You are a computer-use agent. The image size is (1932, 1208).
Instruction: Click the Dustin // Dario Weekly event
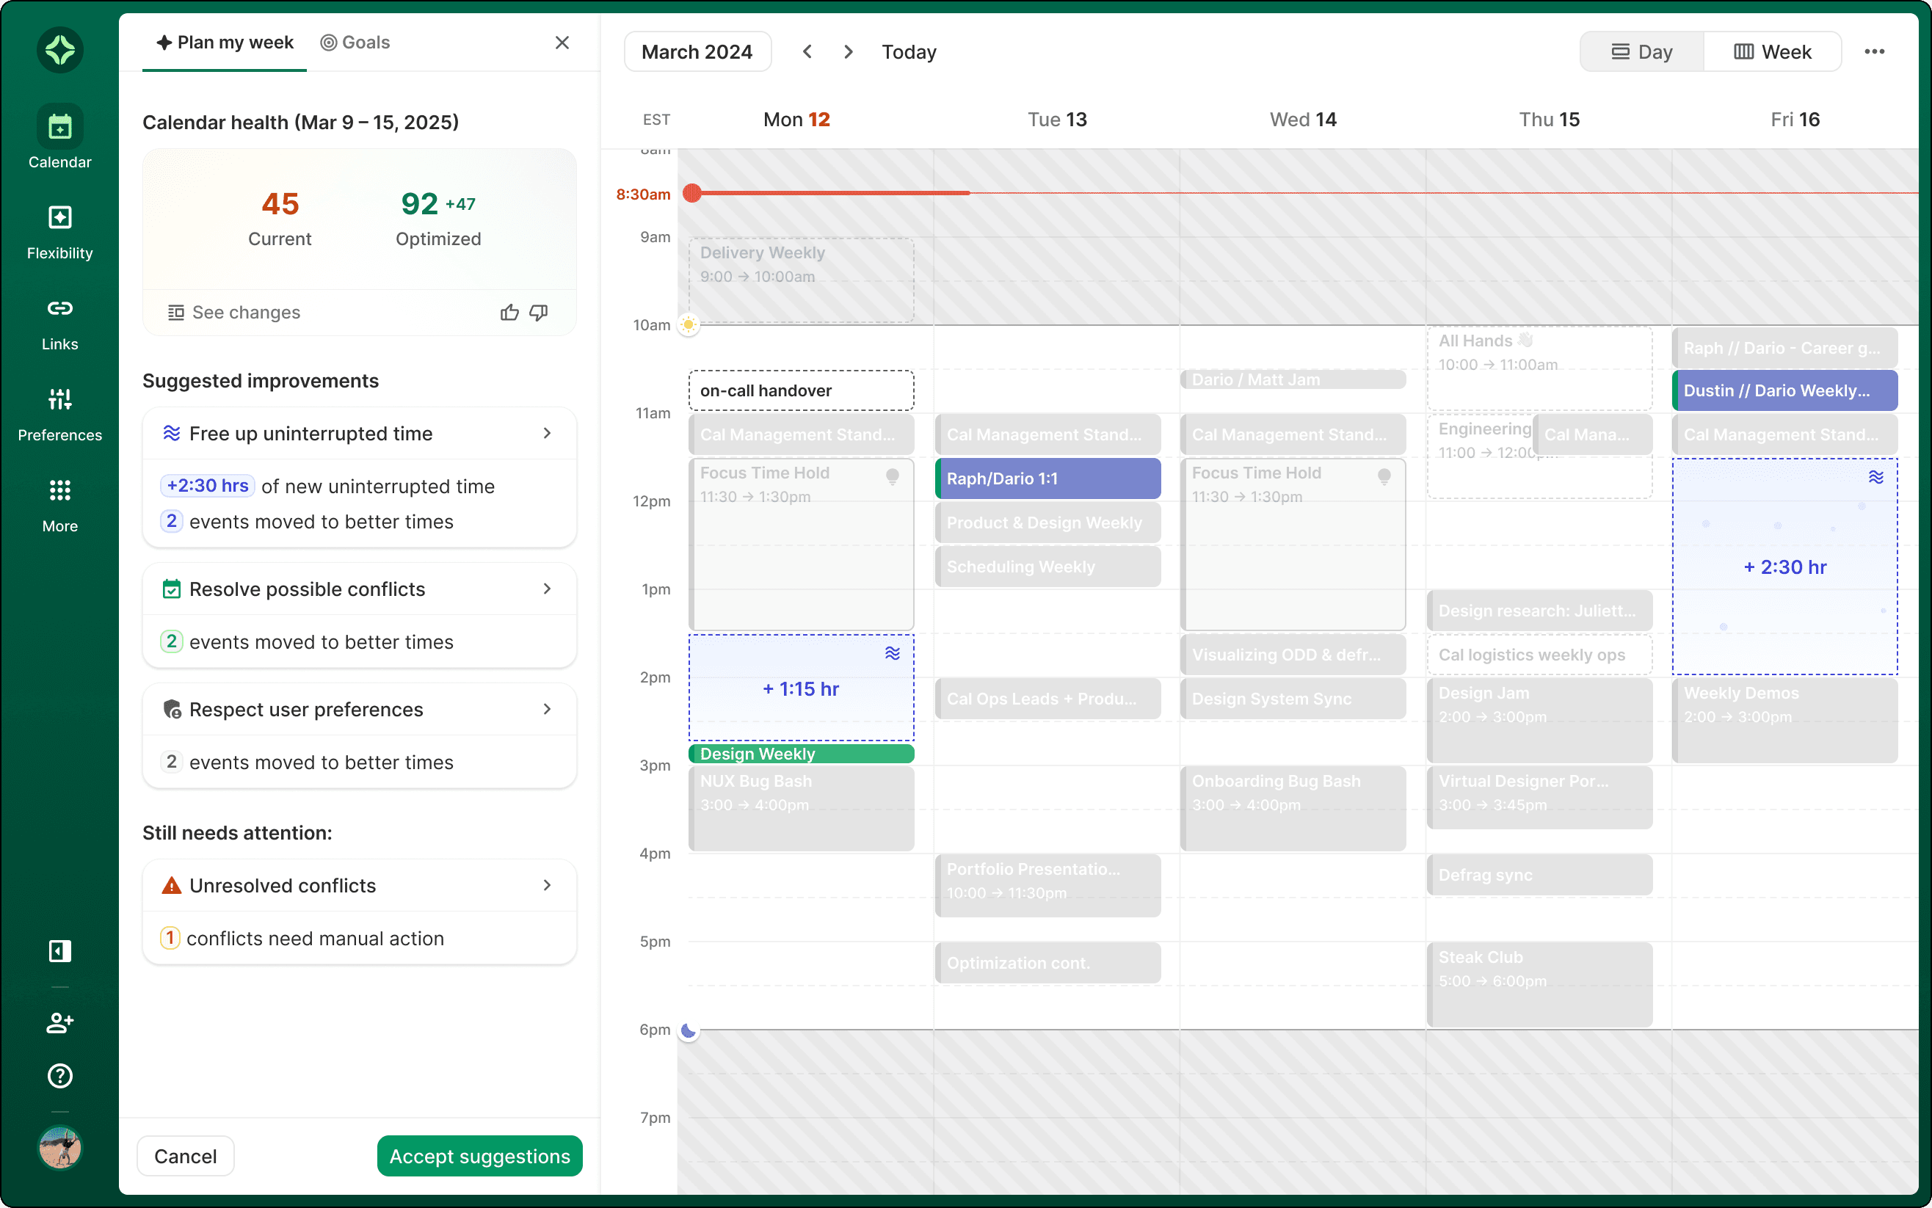click(x=1784, y=390)
